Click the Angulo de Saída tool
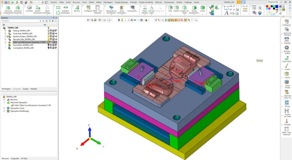 pyautogui.click(x=184, y=9)
